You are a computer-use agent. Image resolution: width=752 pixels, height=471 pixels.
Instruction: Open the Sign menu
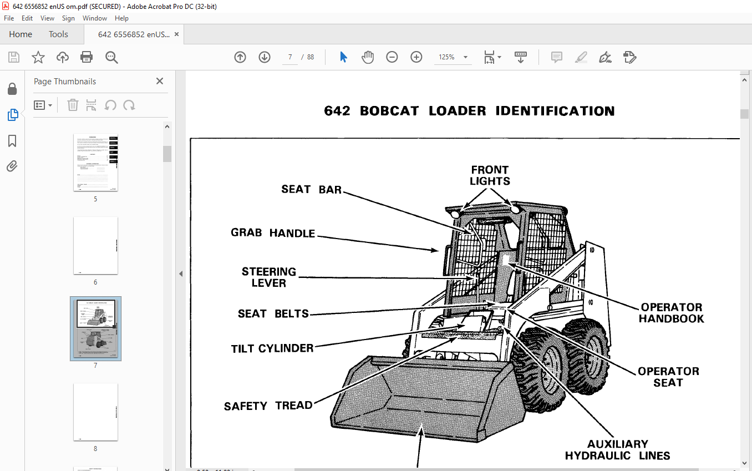(68, 18)
